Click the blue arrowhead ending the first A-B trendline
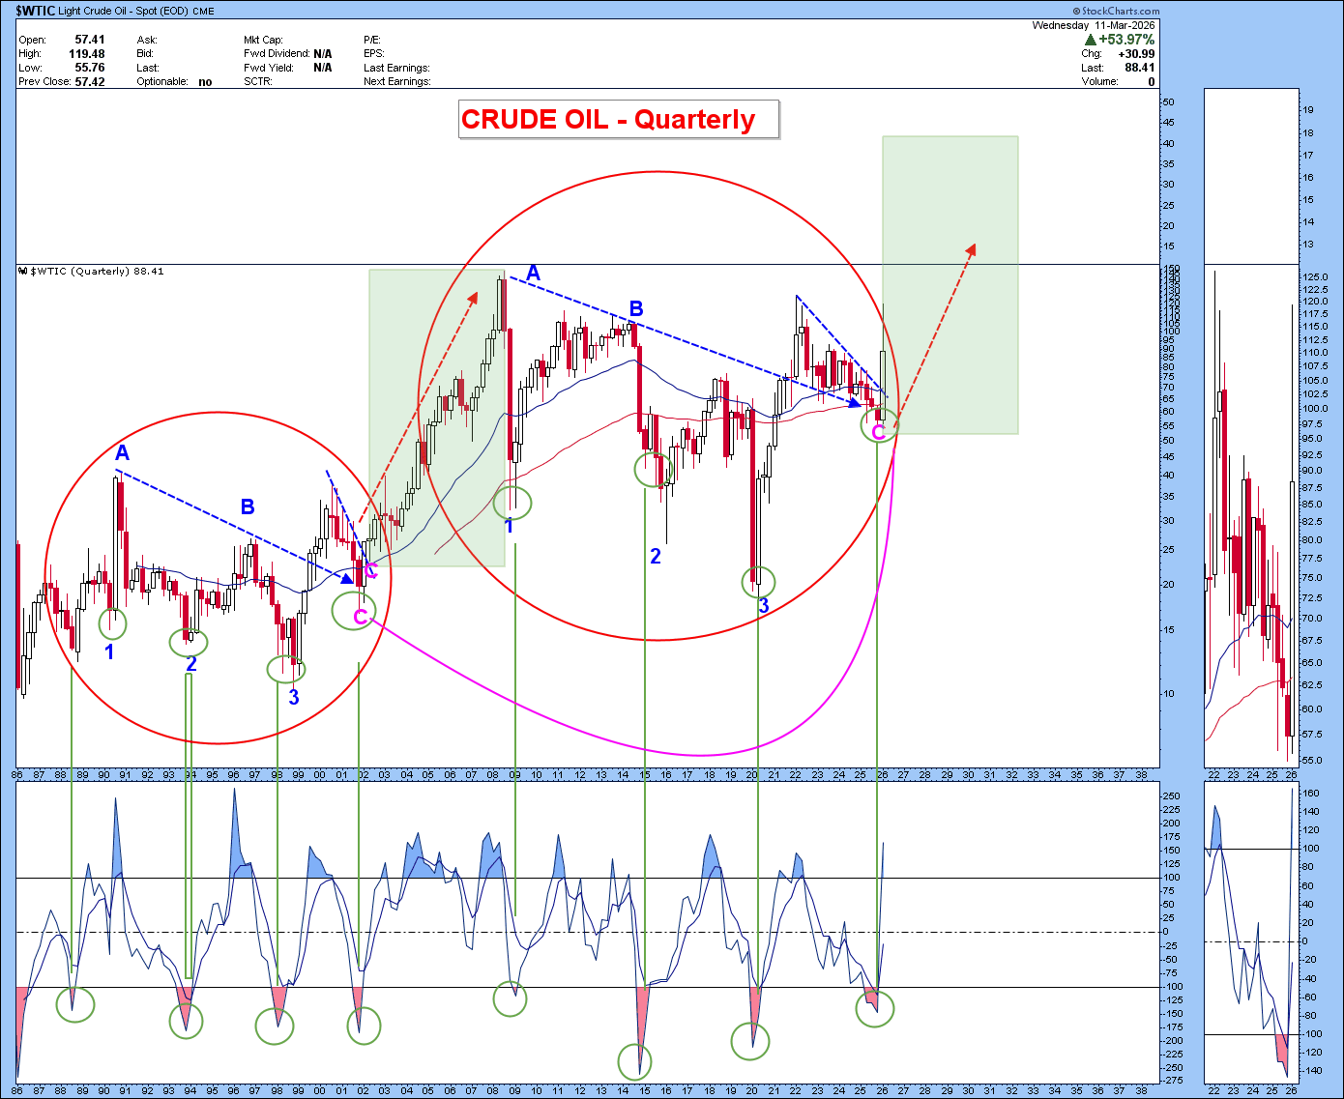Screen dimensions: 1344x1099 click(348, 579)
